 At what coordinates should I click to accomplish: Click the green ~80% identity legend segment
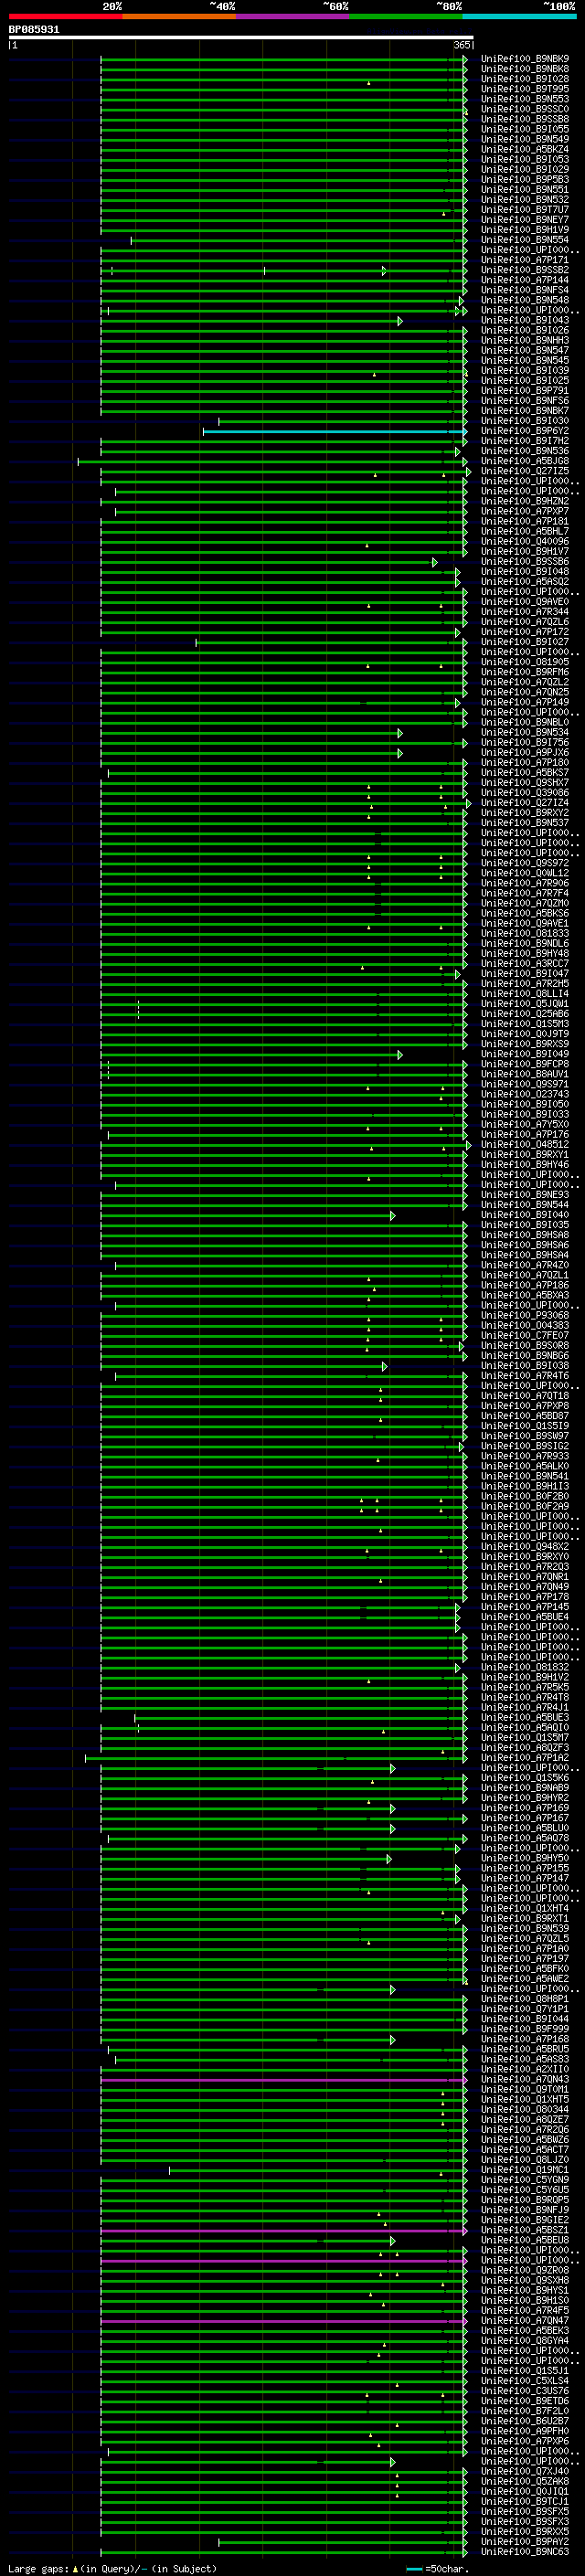(405, 16)
